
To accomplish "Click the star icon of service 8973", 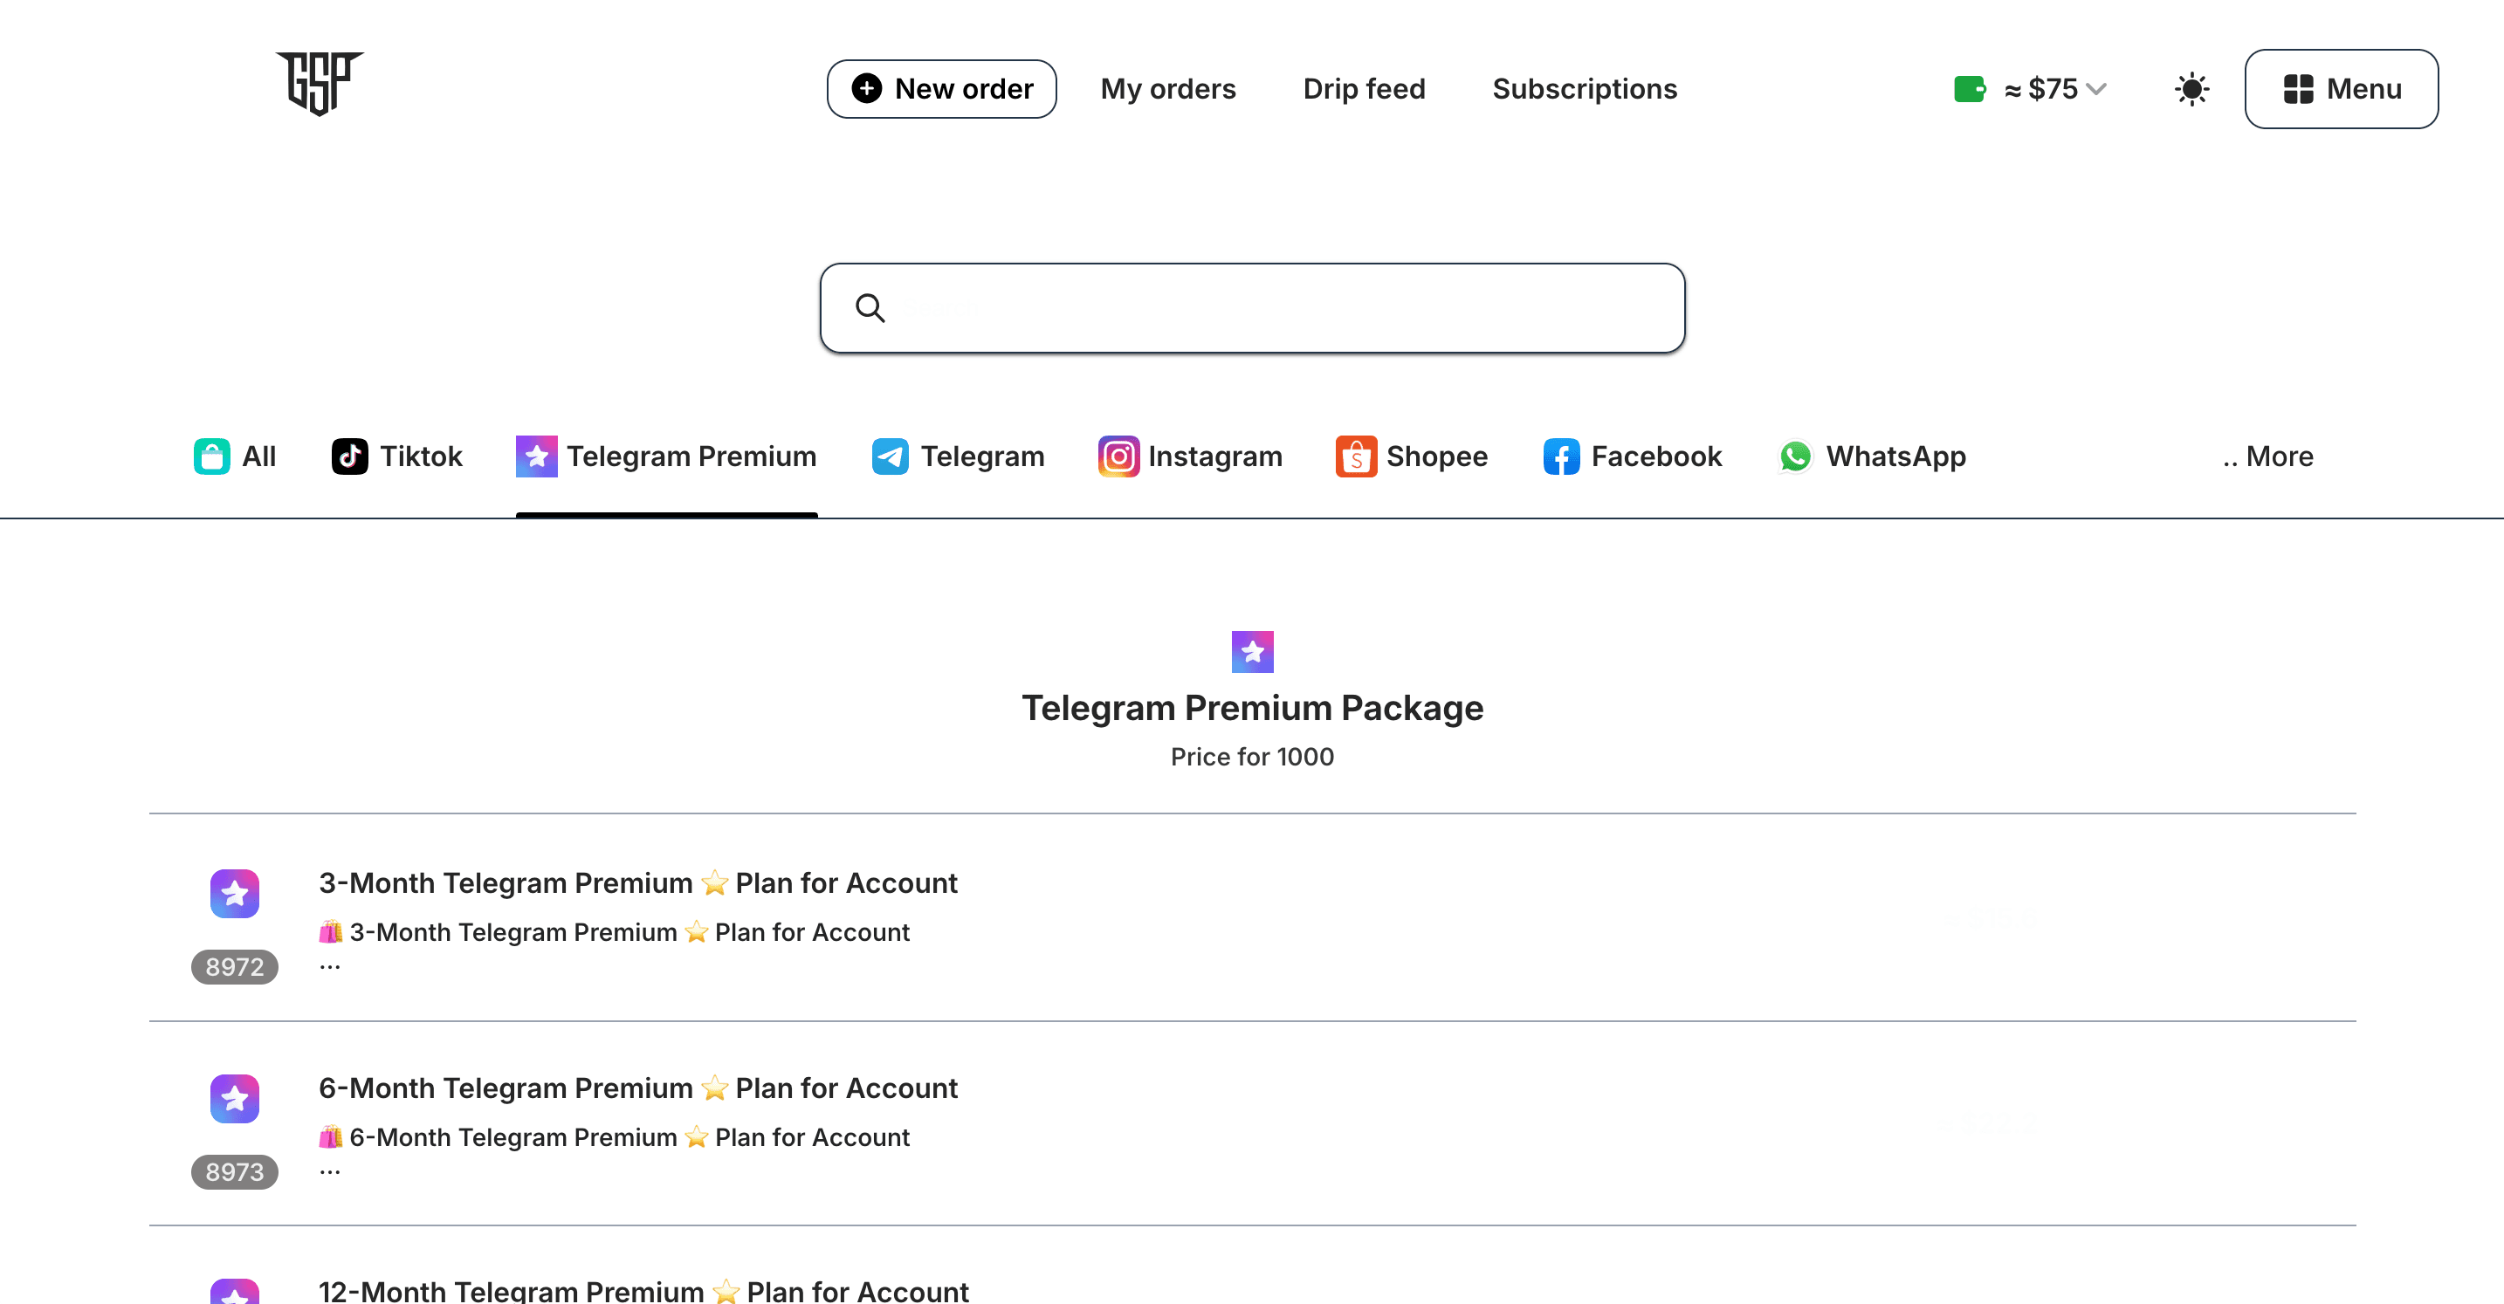I will (234, 1098).
